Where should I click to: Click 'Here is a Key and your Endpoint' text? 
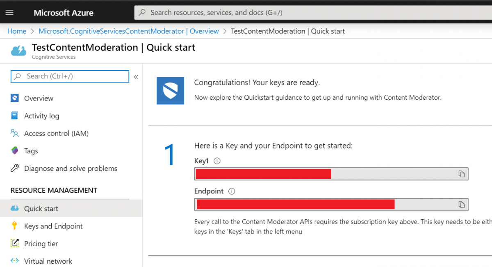click(x=273, y=146)
